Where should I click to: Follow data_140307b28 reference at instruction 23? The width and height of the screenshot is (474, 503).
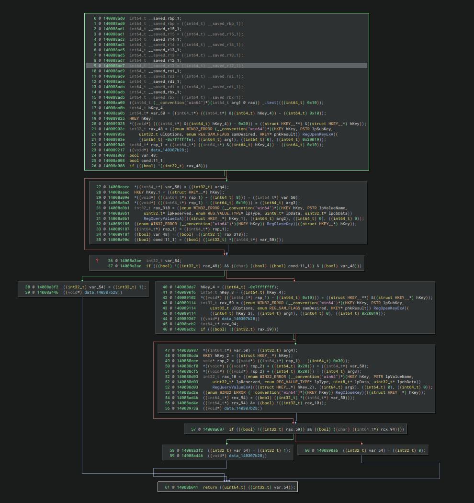tap(169, 150)
